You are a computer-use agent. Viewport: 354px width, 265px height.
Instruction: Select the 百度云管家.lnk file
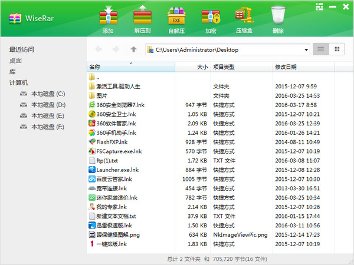click(211, 179)
